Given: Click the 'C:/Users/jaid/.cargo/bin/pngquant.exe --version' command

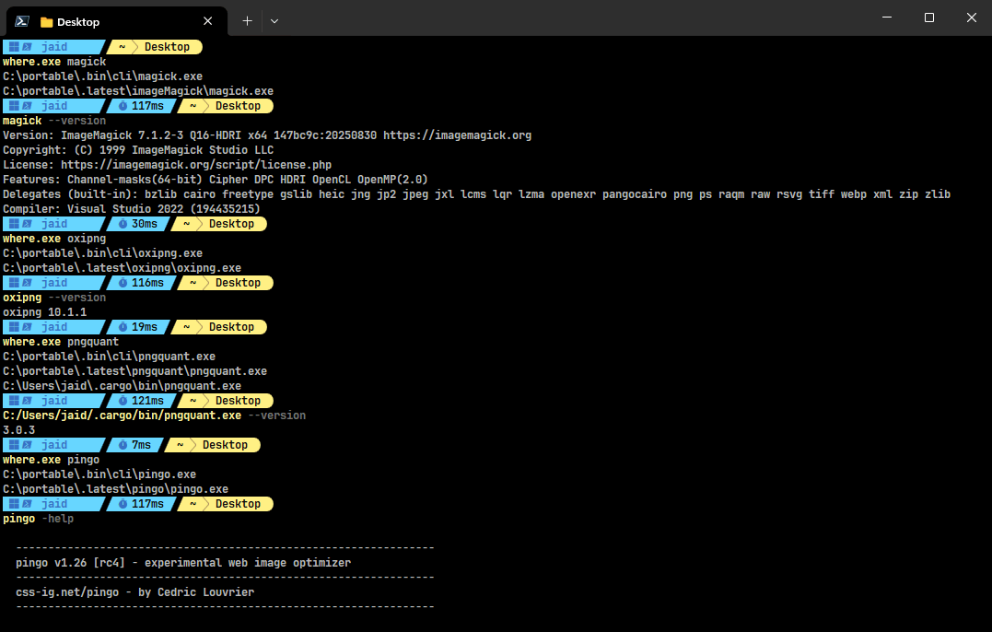Looking at the screenshot, I should [x=155, y=415].
